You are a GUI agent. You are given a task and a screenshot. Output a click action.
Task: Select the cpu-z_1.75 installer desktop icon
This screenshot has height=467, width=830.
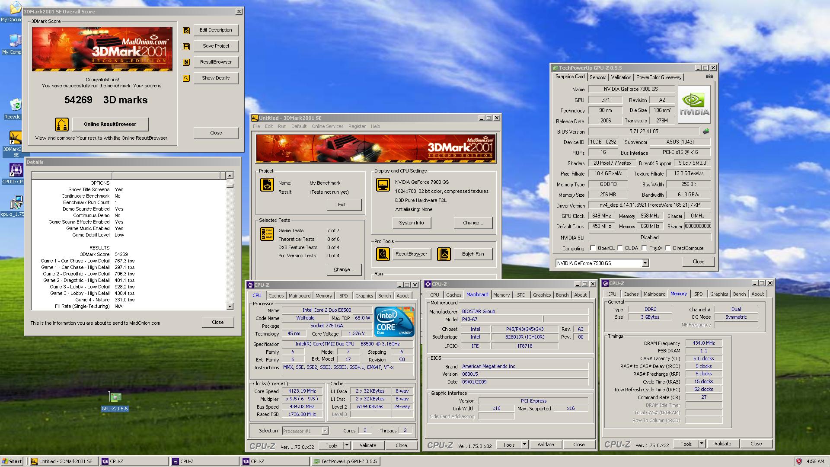coord(16,206)
